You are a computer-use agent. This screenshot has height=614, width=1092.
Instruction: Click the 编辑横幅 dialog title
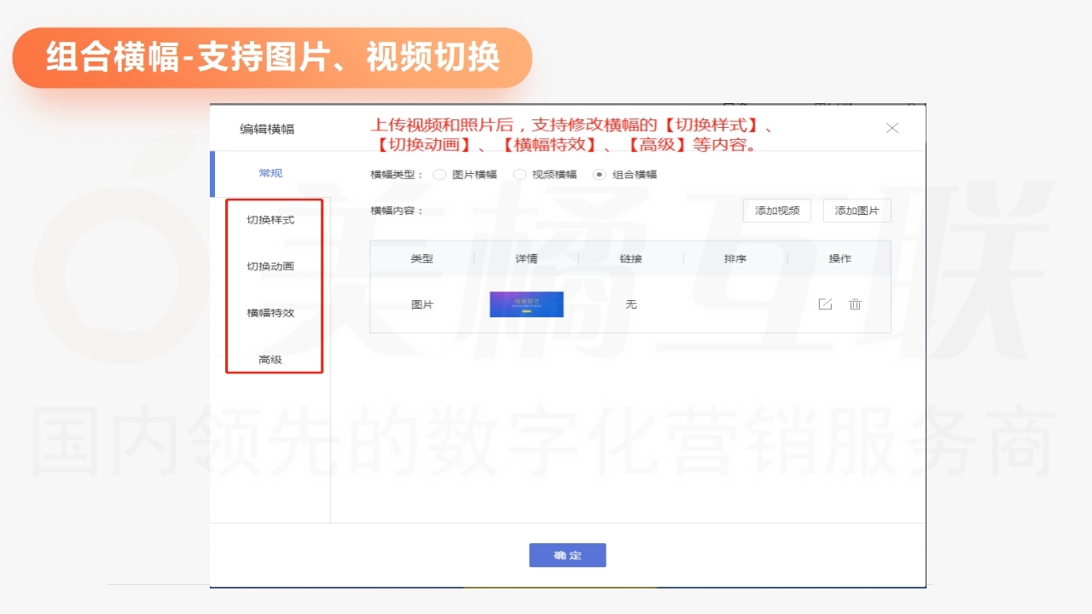tap(267, 129)
